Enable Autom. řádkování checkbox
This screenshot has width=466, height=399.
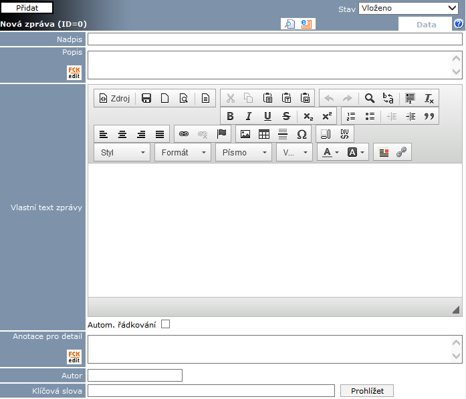click(166, 324)
